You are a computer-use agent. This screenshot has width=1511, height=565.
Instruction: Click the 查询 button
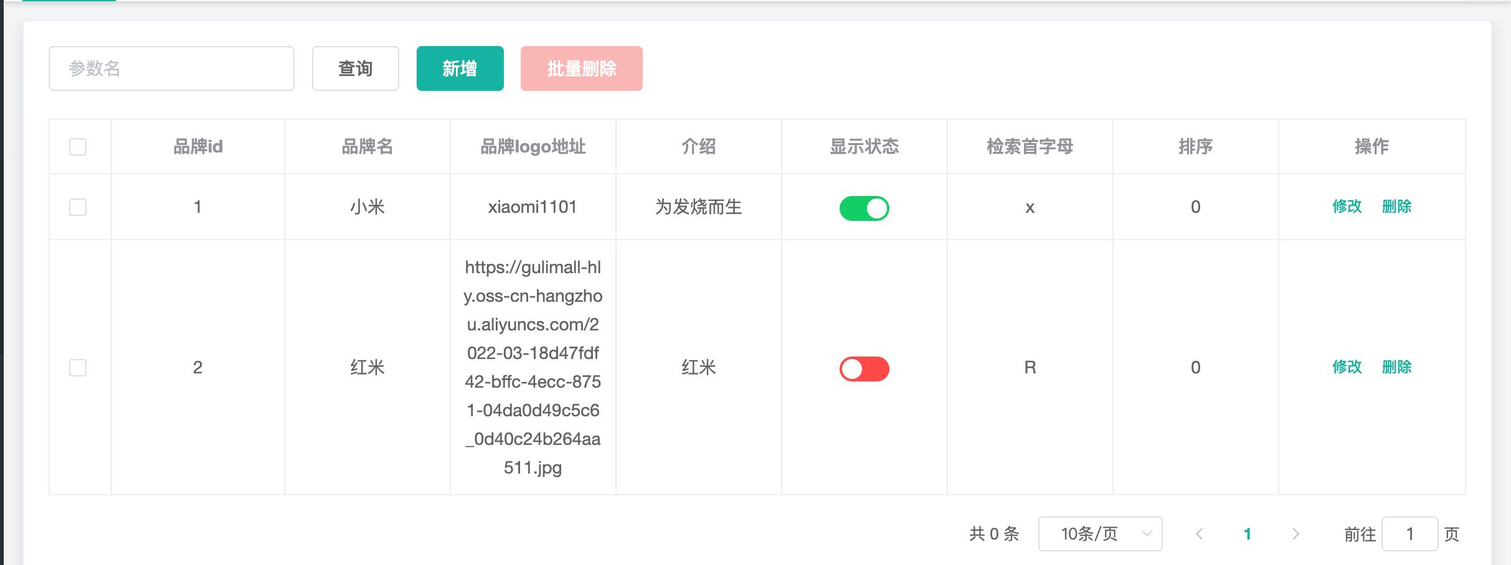coord(356,68)
